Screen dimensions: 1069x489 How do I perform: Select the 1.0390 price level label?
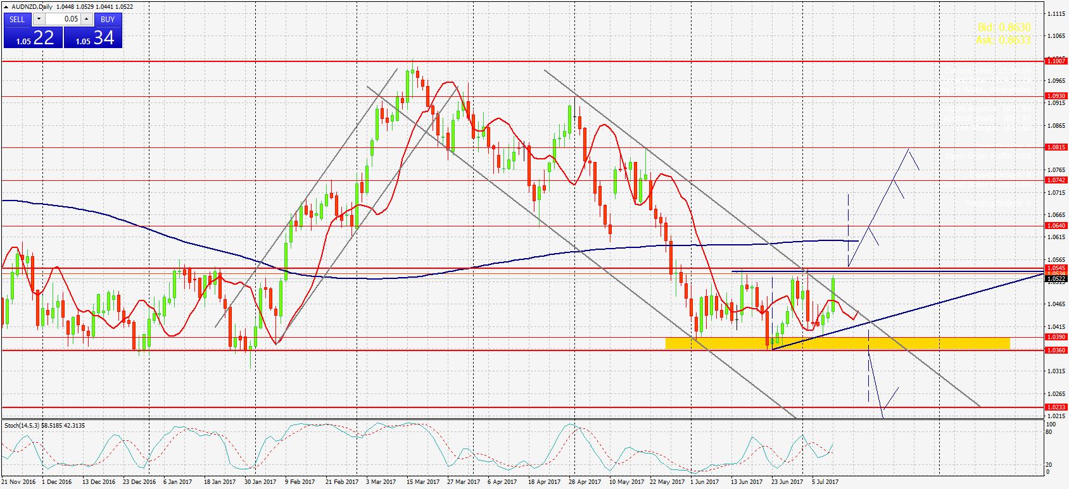pos(1056,337)
